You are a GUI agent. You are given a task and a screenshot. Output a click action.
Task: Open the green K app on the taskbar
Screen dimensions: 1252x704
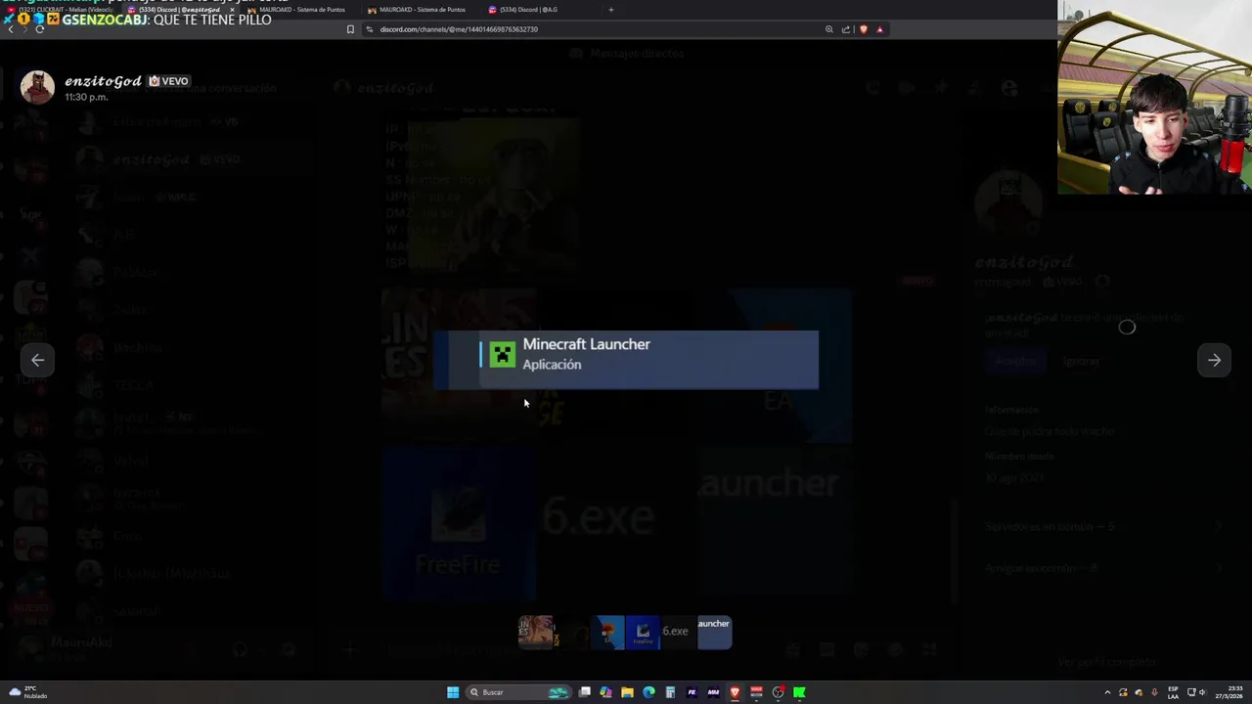pyautogui.click(x=799, y=692)
